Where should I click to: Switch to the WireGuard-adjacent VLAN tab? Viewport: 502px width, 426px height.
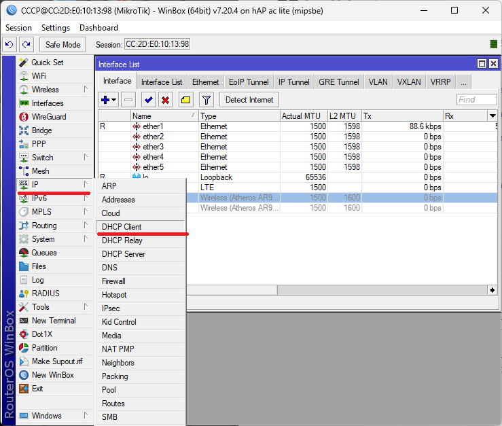click(378, 82)
